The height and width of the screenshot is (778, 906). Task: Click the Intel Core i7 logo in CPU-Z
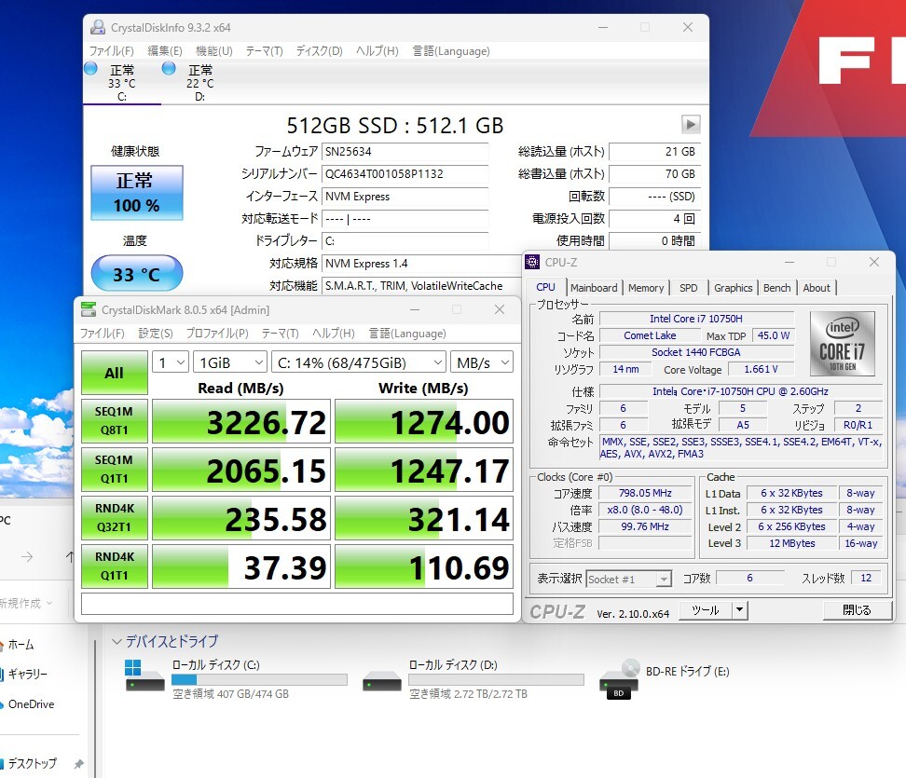pos(843,344)
